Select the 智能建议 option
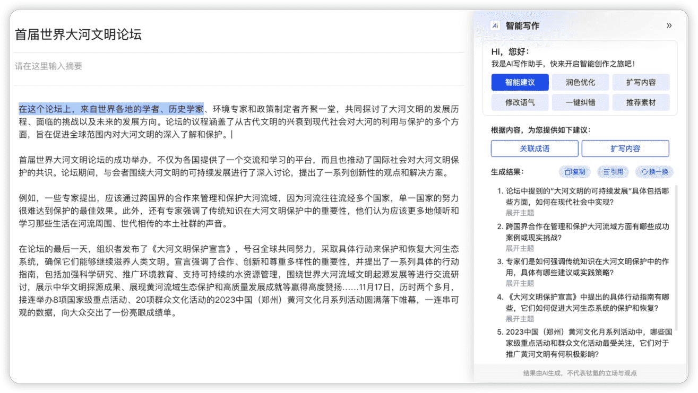 pyautogui.click(x=520, y=82)
